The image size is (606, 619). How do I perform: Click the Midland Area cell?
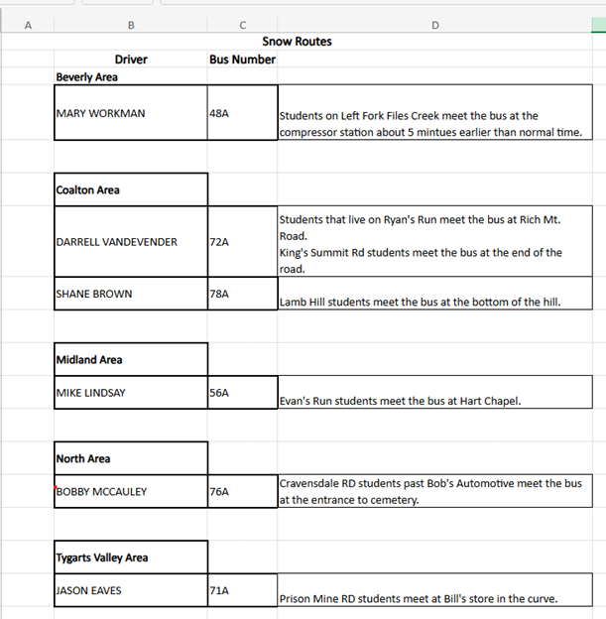[x=130, y=359]
